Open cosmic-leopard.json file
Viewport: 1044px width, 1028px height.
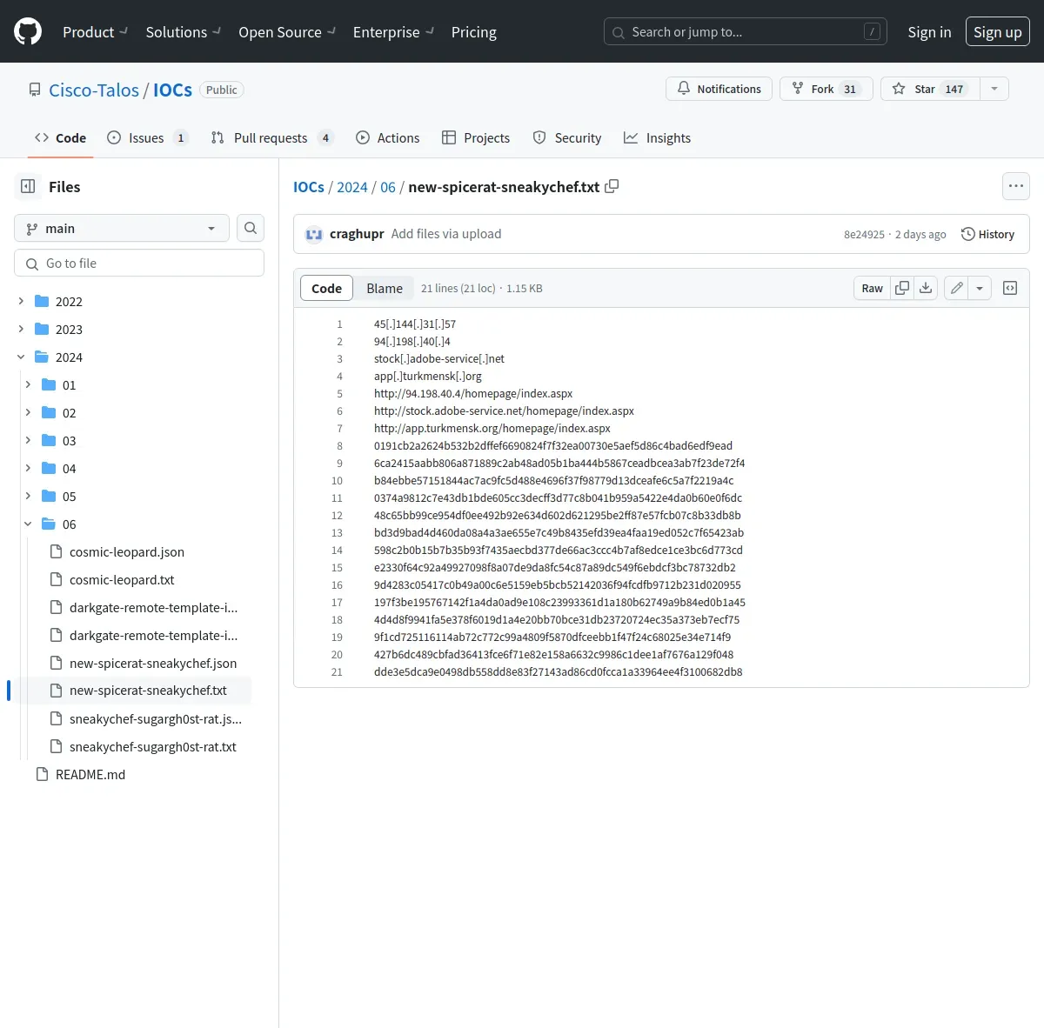pos(127,551)
